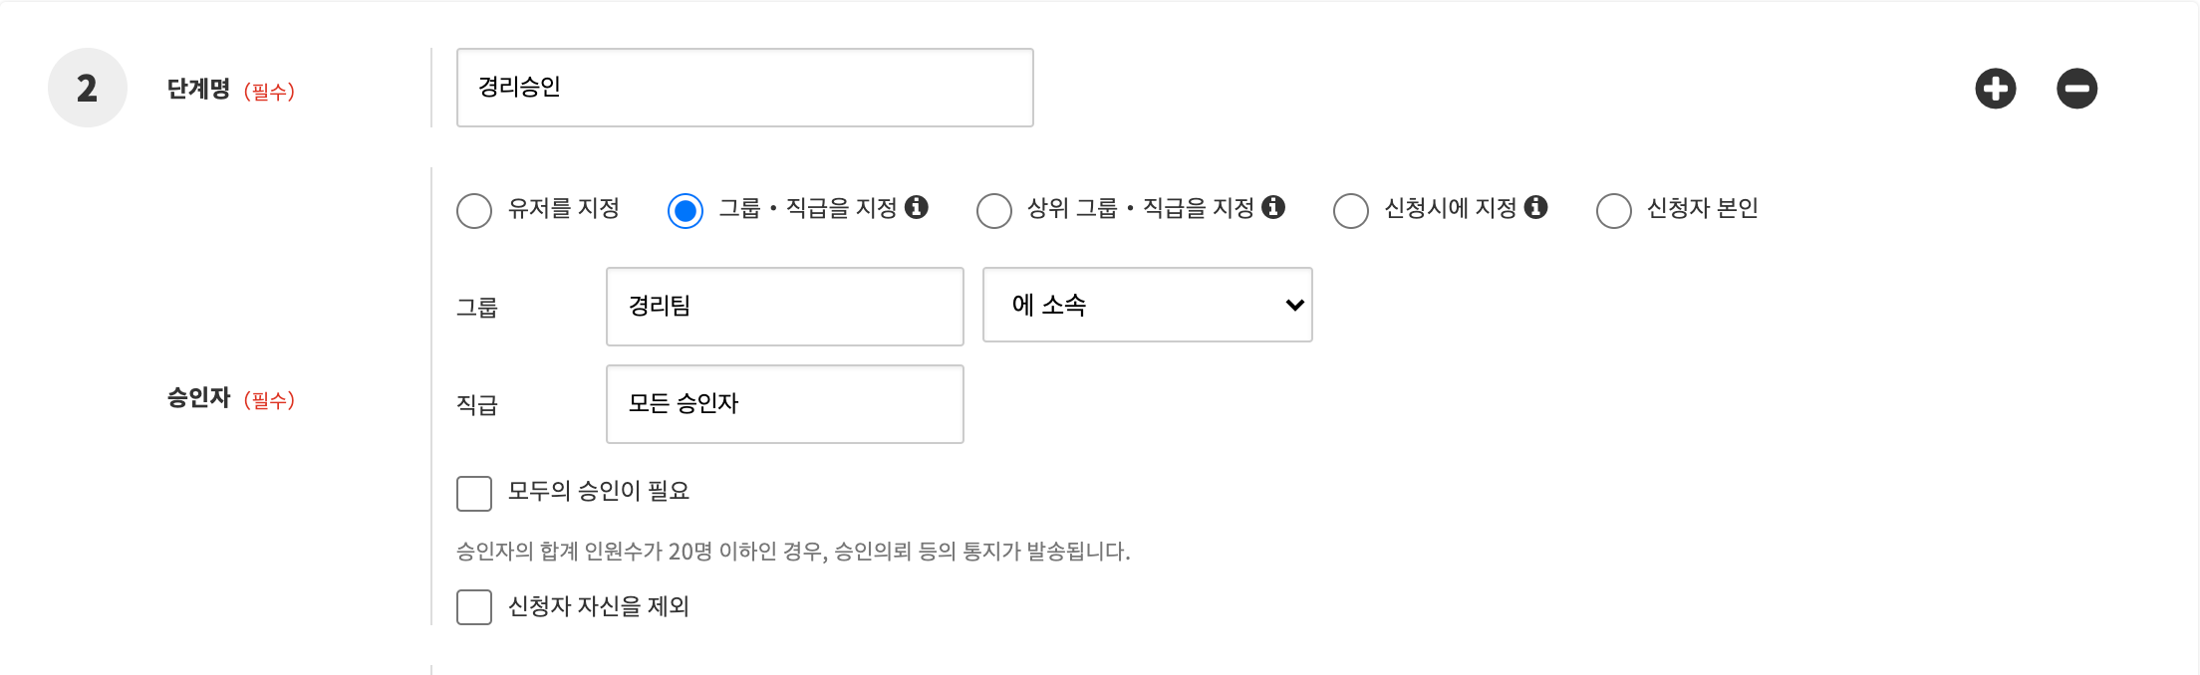
Task: Click the 그룹 field showing 경리팀
Action: pos(784,307)
